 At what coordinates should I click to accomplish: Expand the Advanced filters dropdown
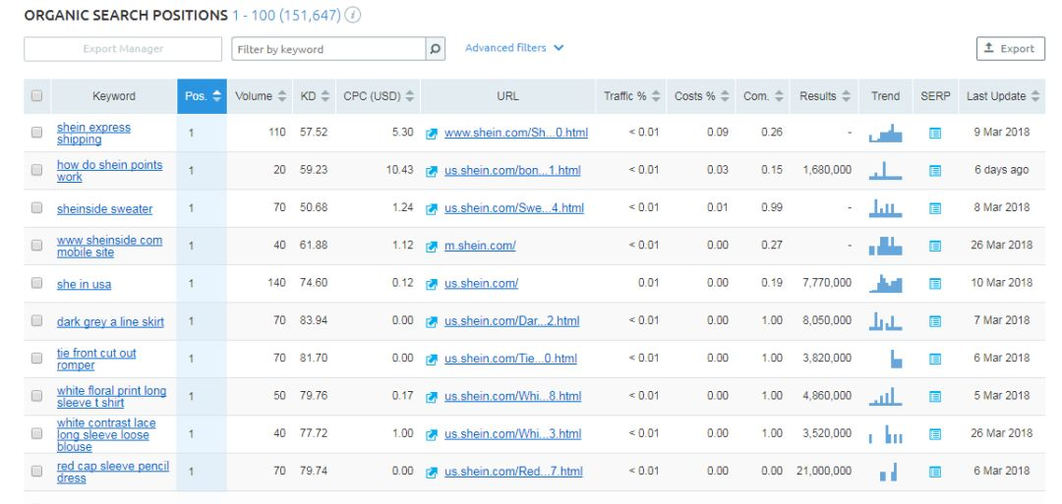pos(514,48)
